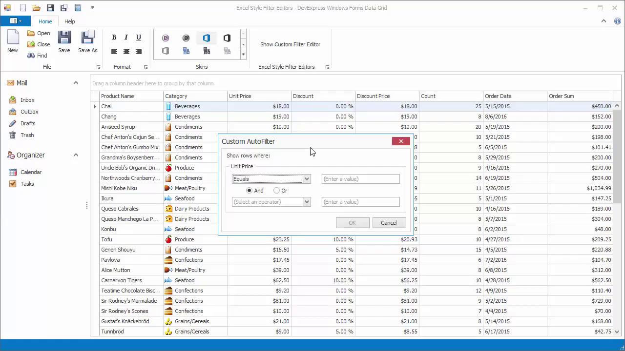This screenshot has height=351, width=625.
Task: Click Cancel in the Custom AutoFilter dialog
Action: [x=389, y=223]
